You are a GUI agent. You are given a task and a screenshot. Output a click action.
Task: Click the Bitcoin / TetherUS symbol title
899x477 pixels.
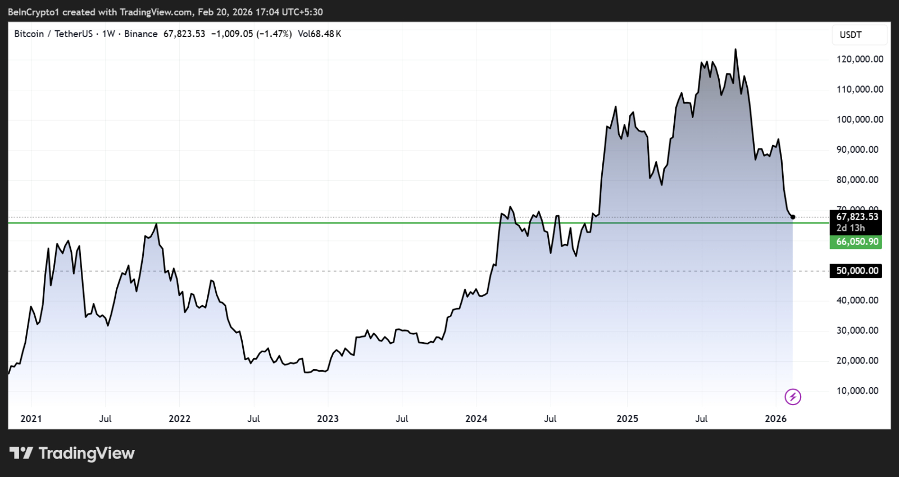(x=53, y=34)
